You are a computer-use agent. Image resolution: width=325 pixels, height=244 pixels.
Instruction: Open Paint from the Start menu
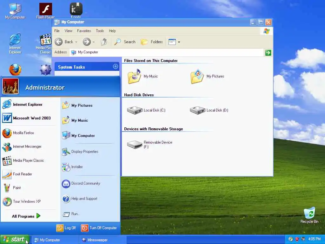click(12, 188)
